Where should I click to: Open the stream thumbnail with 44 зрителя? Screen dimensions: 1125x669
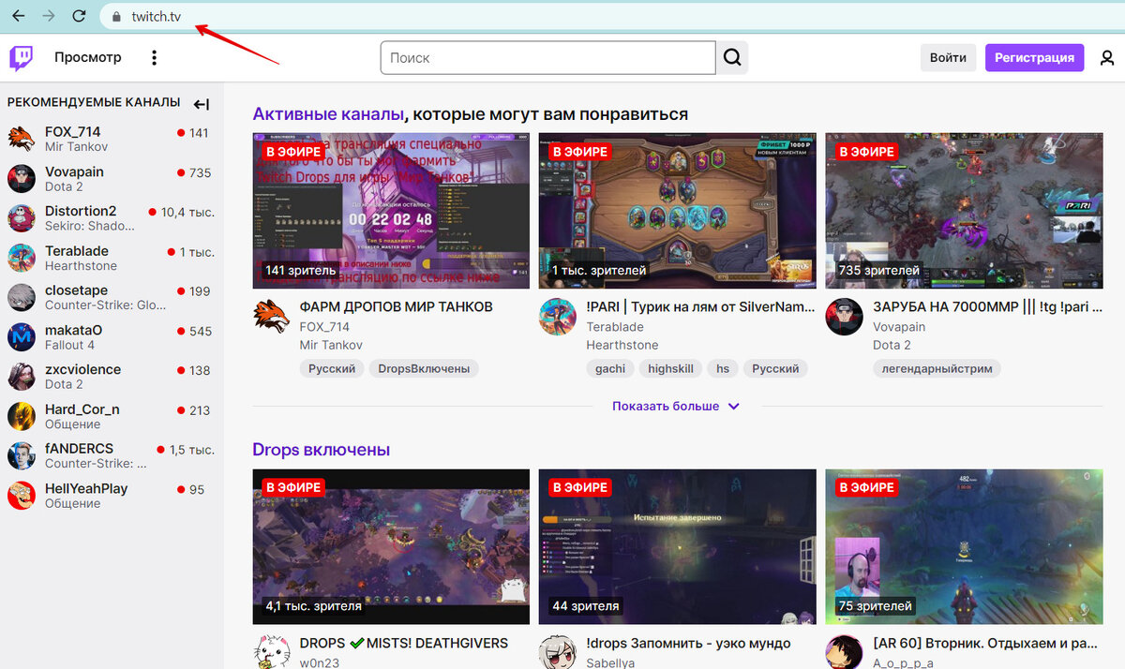tap(677, 546)
